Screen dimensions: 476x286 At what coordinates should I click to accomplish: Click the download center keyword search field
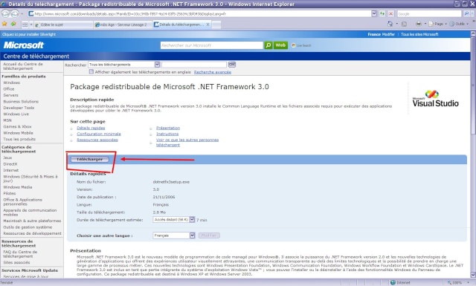point(194,65)
